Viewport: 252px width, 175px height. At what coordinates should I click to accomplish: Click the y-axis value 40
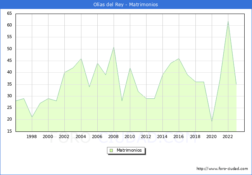9,72
